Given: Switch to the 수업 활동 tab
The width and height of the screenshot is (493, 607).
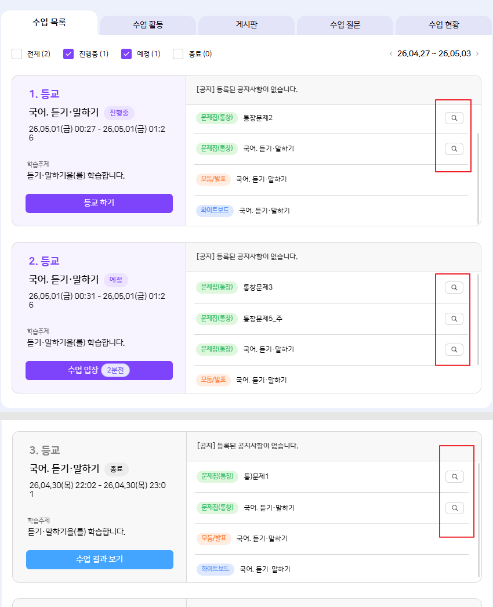Looking at the screenshot, I should (148, 25).
